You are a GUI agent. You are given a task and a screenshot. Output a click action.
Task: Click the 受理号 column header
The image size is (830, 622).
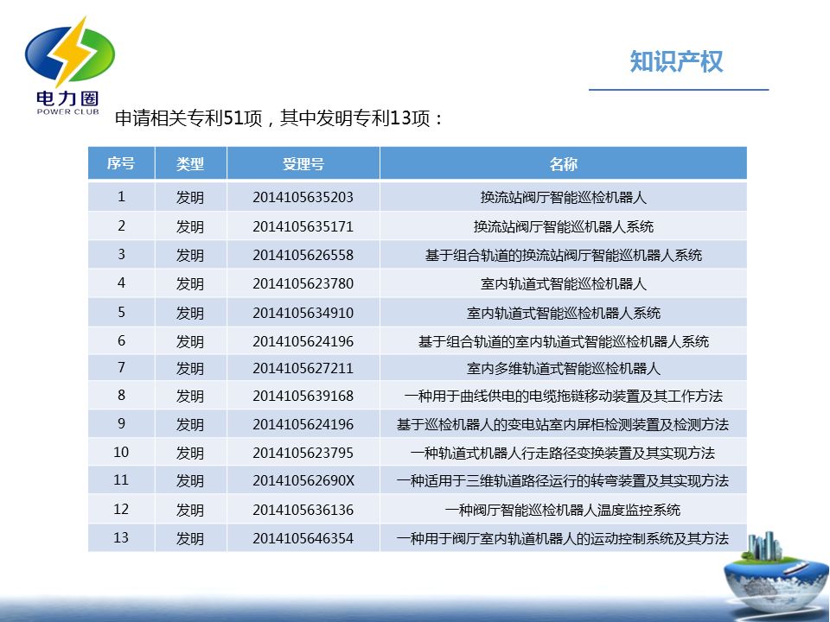[303, 164]
